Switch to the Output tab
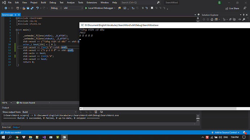 (16, 127)
